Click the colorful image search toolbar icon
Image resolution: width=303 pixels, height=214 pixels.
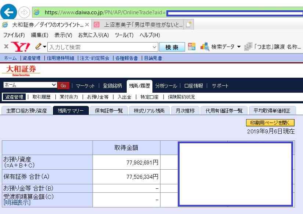click(192, 47)
